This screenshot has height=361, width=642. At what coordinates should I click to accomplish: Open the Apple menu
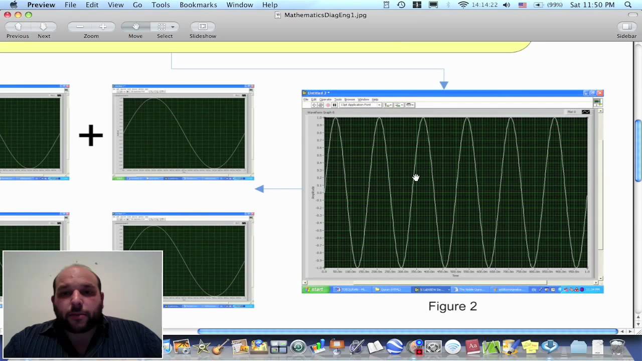click(14, 5)
